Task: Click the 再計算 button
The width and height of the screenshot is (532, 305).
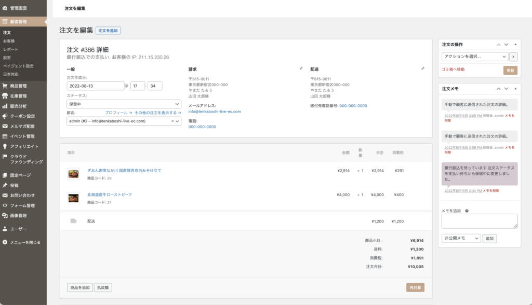Action: [x=415, y=287]
